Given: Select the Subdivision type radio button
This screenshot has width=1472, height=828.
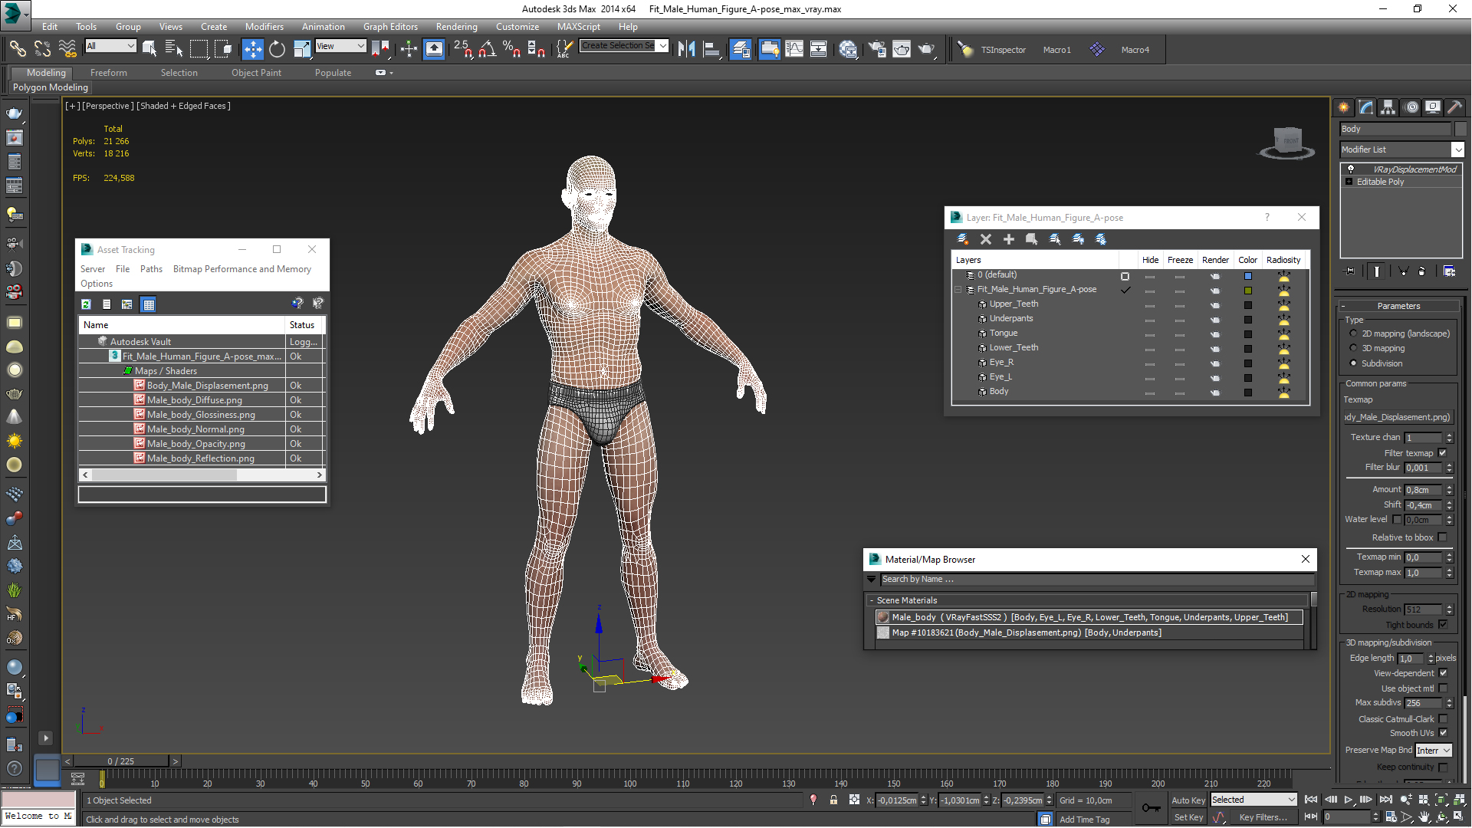Looking at the screenshot, I should click(1353, 363).
